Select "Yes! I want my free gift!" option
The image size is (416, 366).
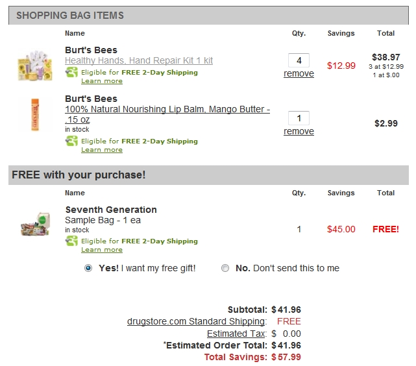pyautogui.click(x=88, y=268)
